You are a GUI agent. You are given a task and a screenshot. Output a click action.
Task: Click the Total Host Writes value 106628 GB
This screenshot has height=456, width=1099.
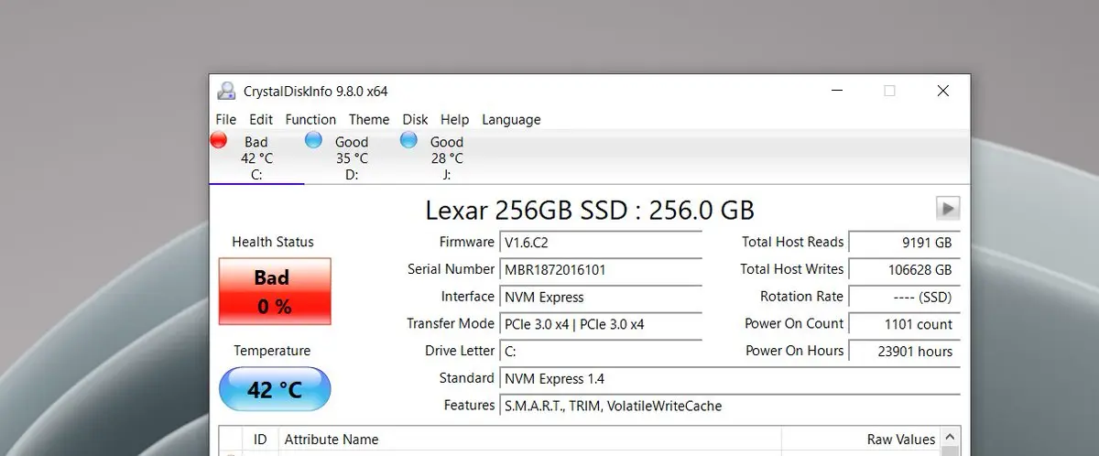click(904, 269)
